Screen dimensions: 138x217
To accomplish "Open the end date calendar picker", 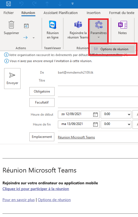I will coord(95,124).
